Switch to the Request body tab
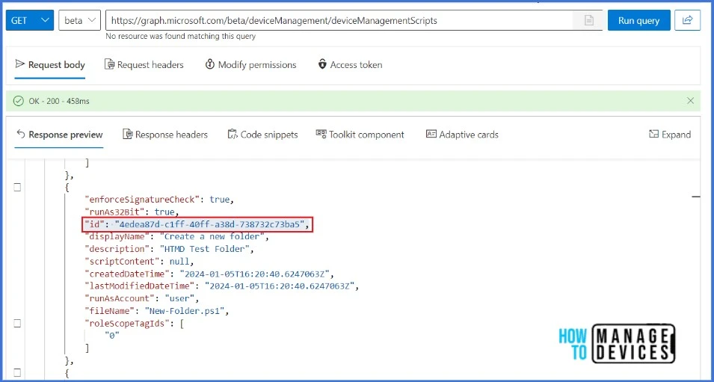Image resolution: width=714 pixels, height=382 pixels. pos(50,64)
